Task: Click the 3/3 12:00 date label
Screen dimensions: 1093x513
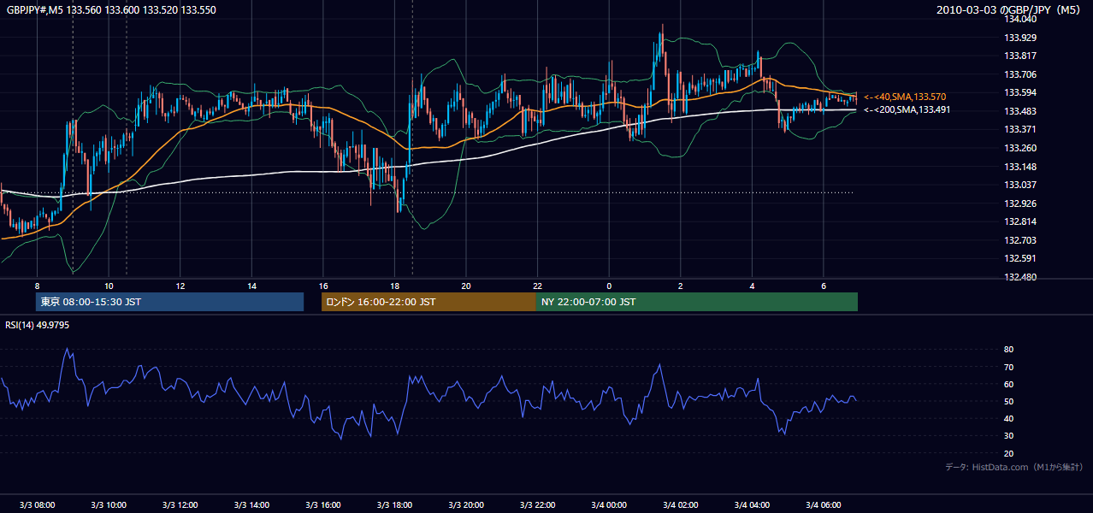Action: tap(180, 505)
